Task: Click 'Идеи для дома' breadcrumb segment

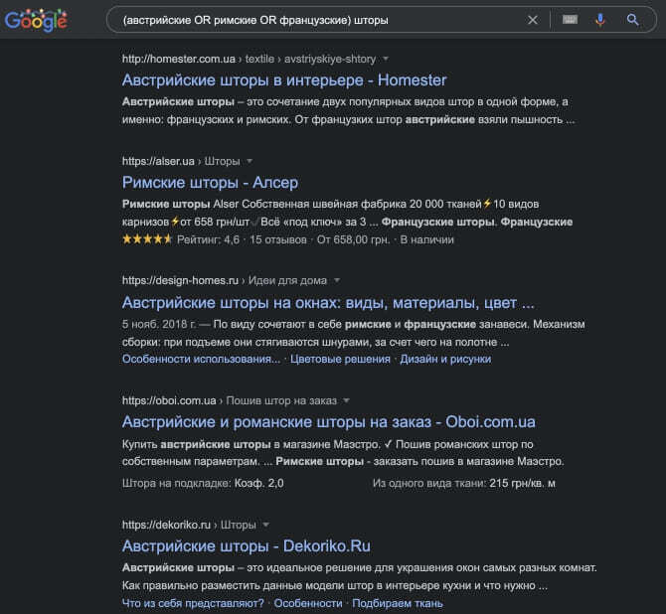Action: click(x=287, y=281)
